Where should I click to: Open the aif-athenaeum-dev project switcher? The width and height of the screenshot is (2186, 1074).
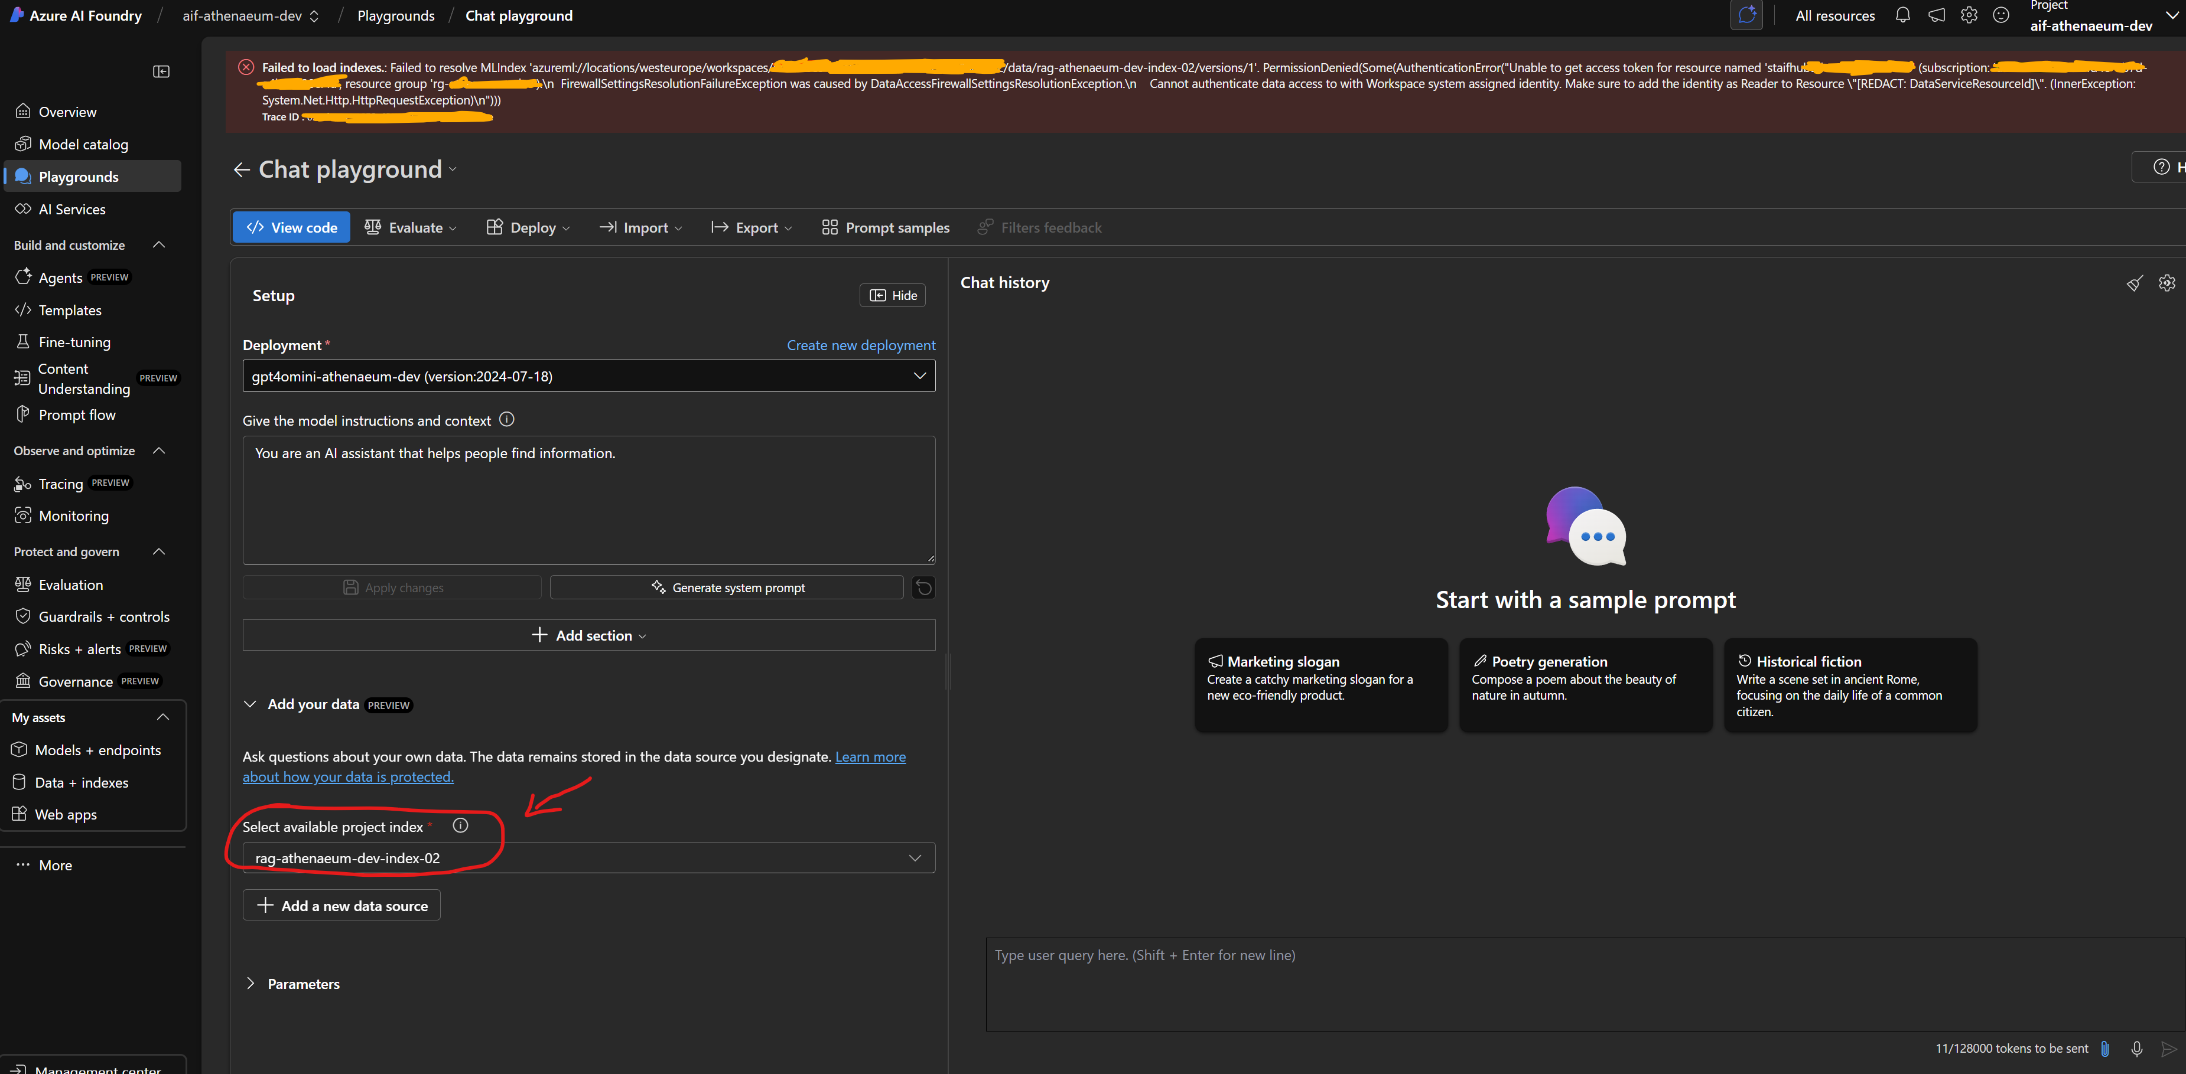(x=251, y=15)
